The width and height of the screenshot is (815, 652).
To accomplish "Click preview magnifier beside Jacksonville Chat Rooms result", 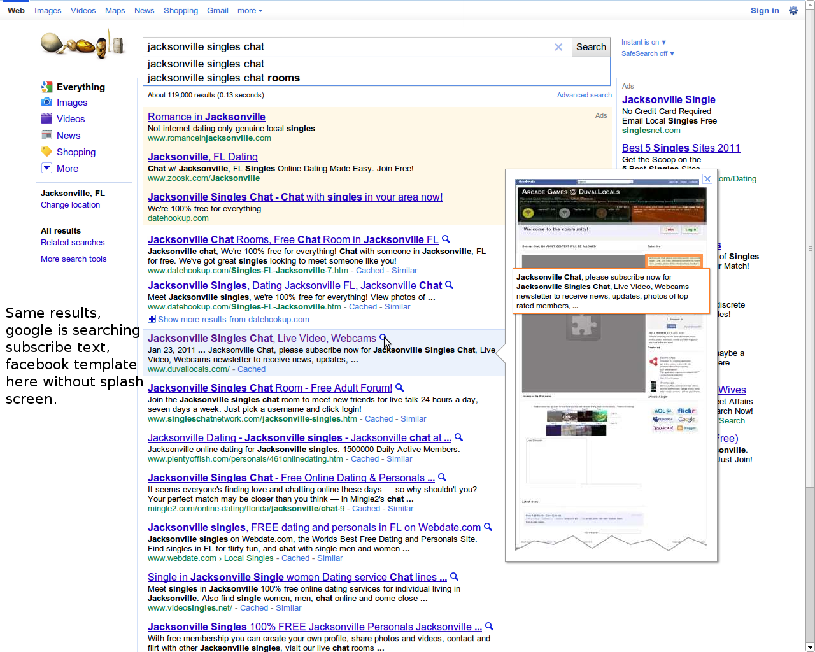I will click(x=446, y=239).
